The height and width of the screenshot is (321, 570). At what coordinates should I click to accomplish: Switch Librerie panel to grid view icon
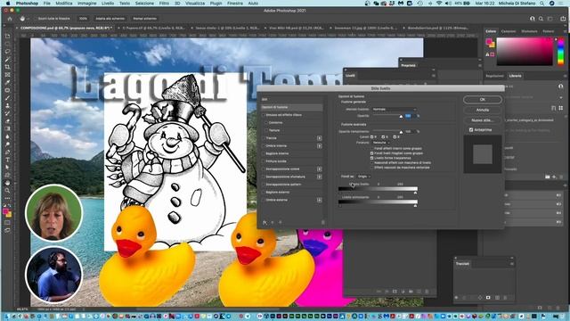(561, 108)
